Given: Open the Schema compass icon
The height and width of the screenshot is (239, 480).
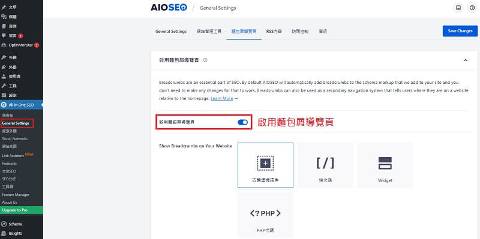Looking at the screenshot, I should click(x=4, y=224).
